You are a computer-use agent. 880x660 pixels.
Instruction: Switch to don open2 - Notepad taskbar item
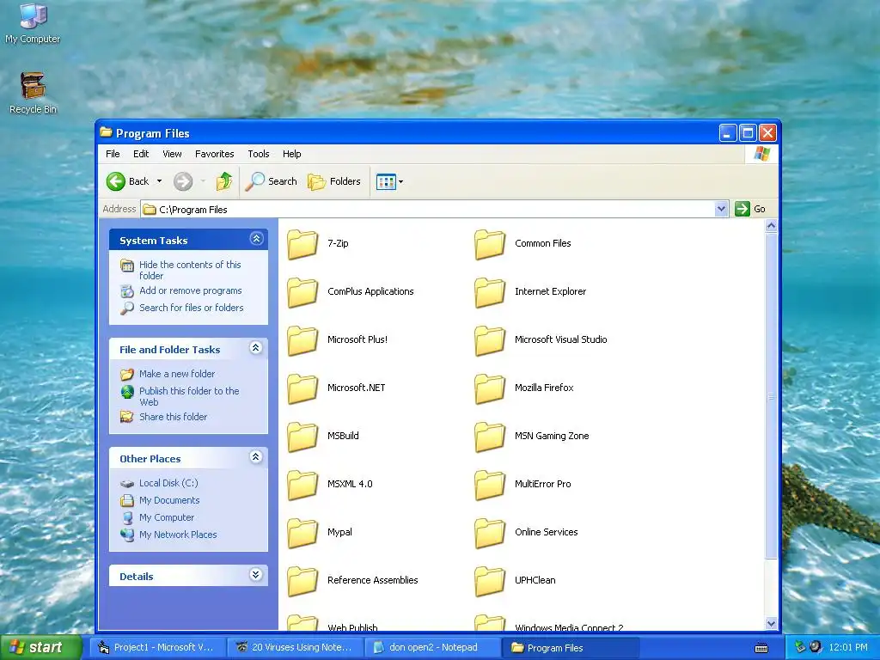432,648
